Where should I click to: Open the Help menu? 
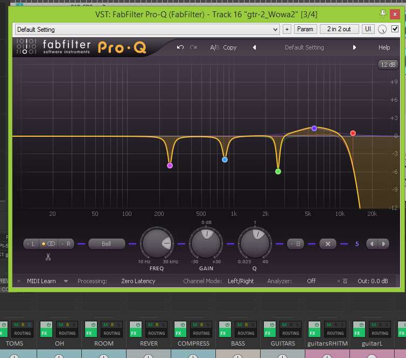pos(384,47)
